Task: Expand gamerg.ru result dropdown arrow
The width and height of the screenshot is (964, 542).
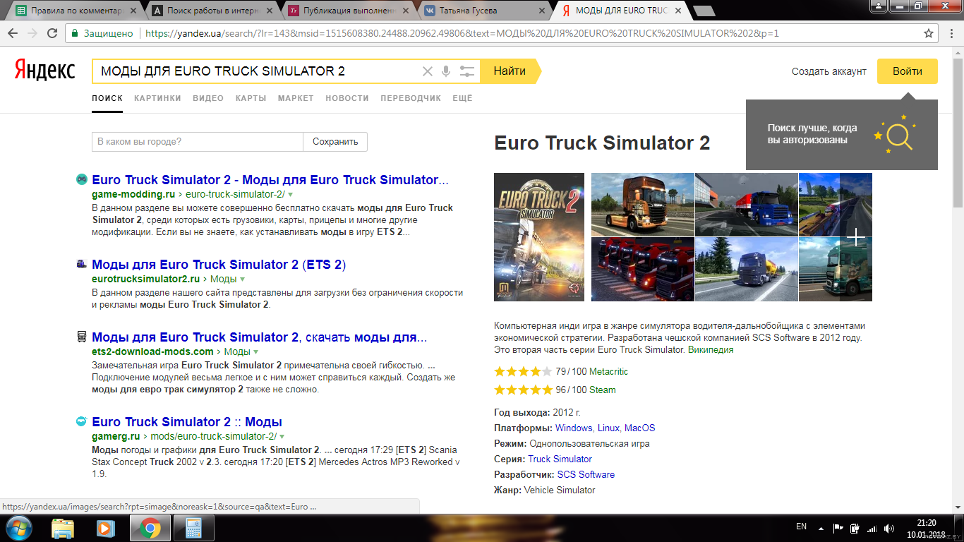Action: click(x=282, y=437)
